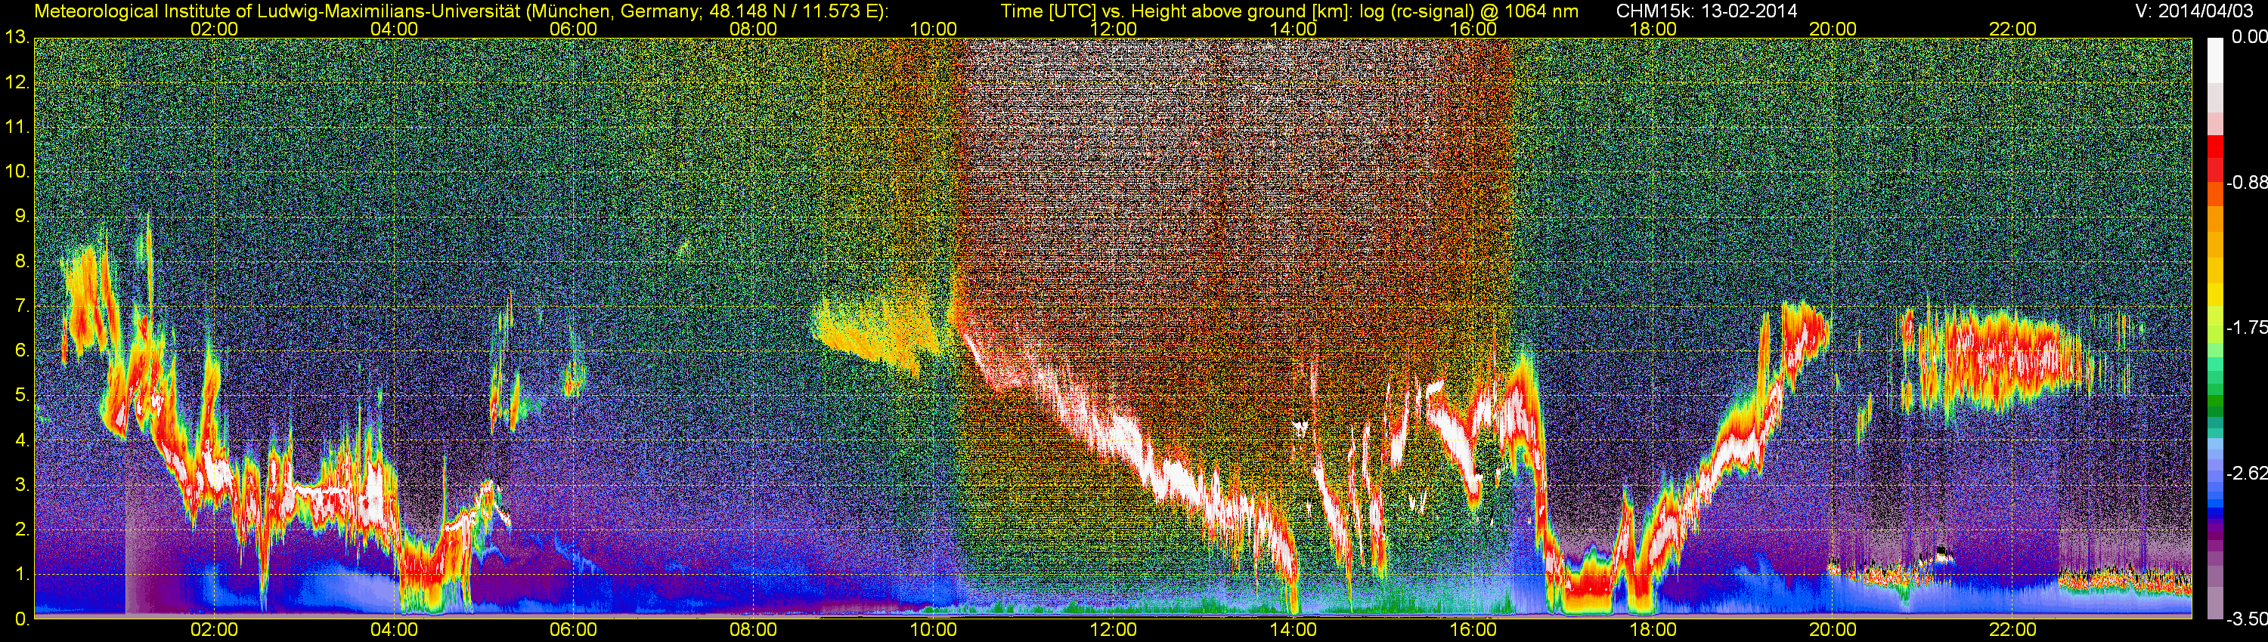The image size is (2268, 642).
Task: Click the '7.' height axis label
Action: point(21,306)
